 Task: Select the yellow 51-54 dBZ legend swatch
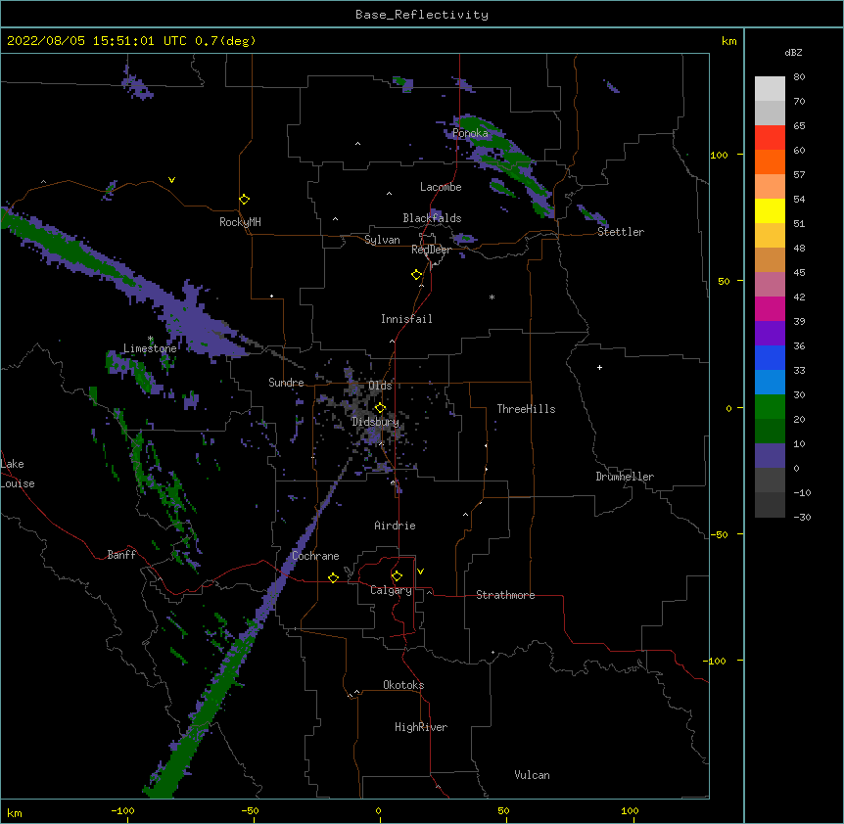pos(770,210)
